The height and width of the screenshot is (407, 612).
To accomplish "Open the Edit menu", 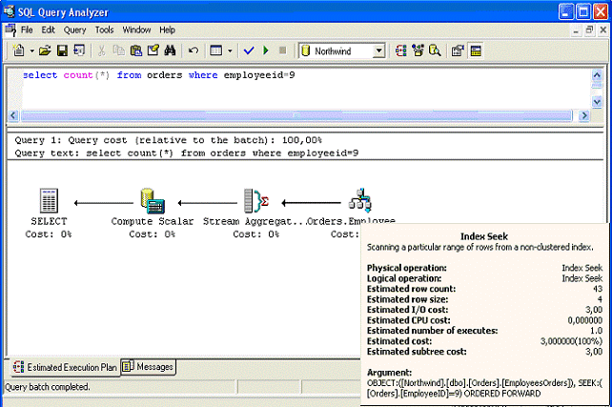I will (48, 31).
